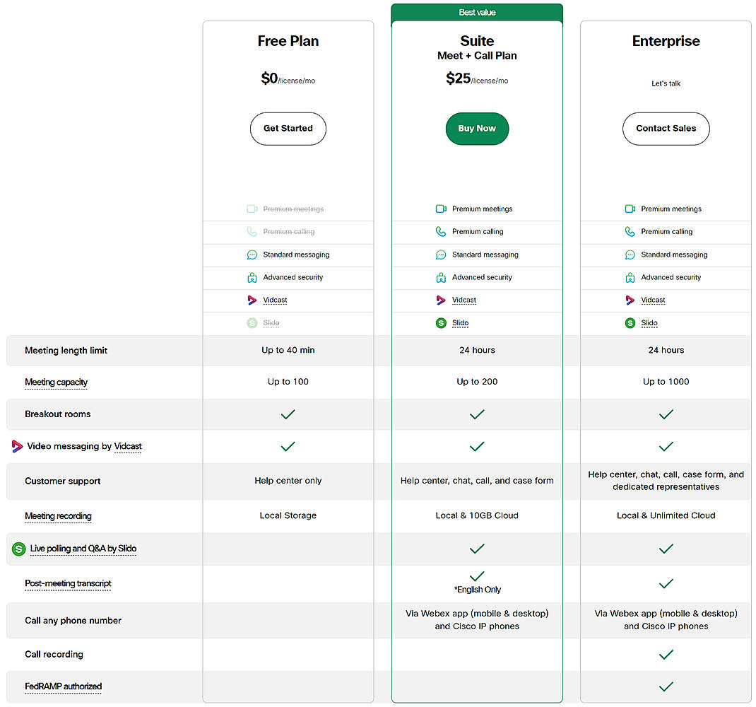Click the Premium meetings camera icon under Enterprise
The width and height of the screenshot is (756, 707).
(x=630, y=209)
